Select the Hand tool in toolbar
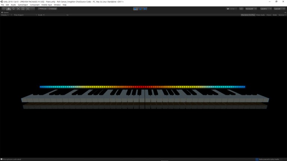This screenshot has height=161, width=287. (4, 9)
